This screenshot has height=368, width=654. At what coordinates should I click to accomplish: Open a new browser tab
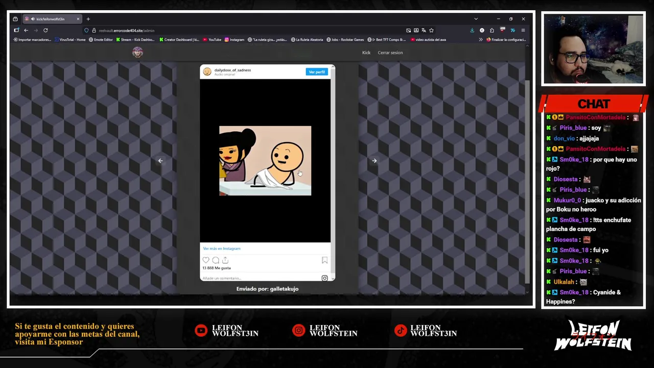coord(88,19)
